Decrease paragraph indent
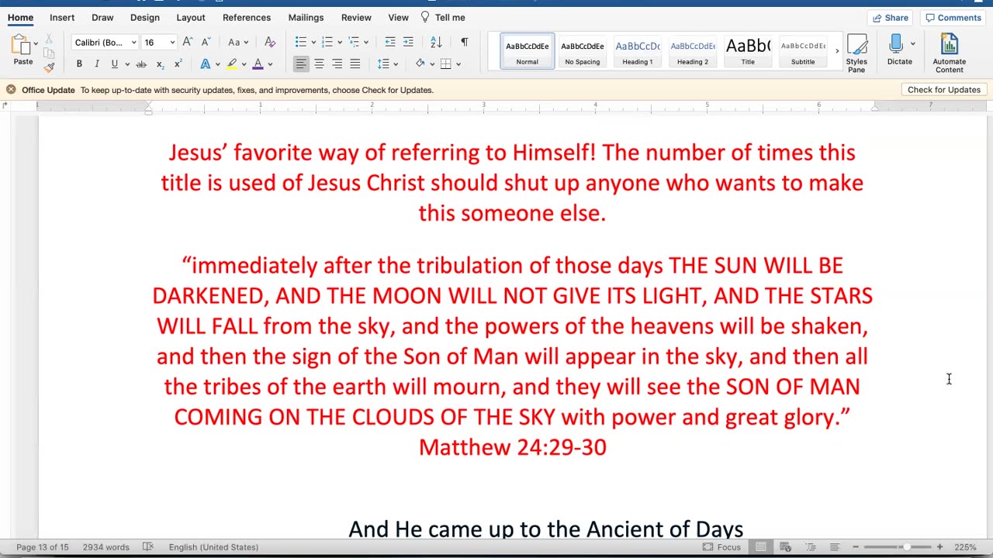 click(x=390, y=42)
